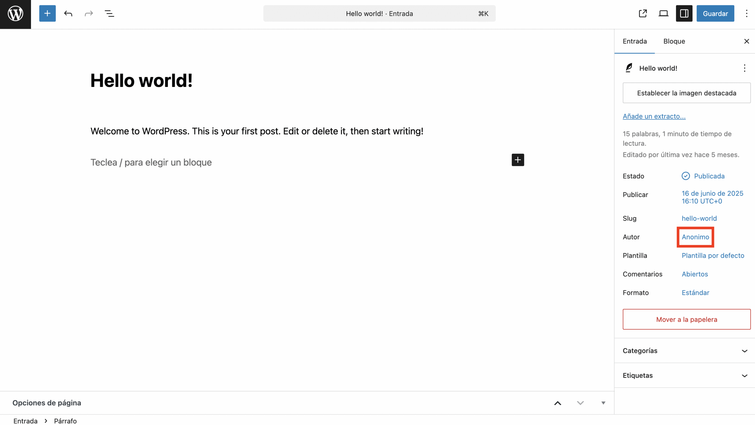Select the Entrada tab
Screen dimensions: 755x425
[x=635, y=41]
